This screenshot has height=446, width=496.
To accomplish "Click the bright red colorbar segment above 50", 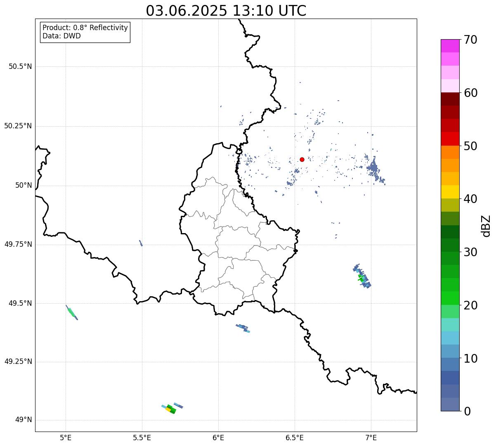I will coord(450,139).
